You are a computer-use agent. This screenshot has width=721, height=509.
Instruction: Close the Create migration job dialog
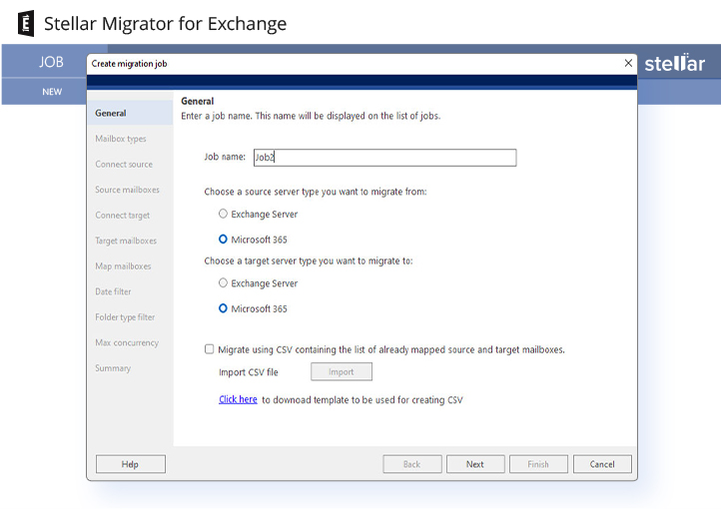point(628,63)
